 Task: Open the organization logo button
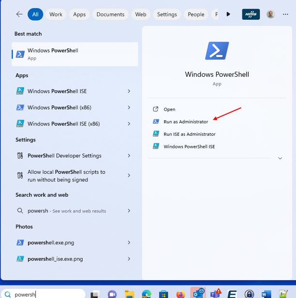point(251,14)
